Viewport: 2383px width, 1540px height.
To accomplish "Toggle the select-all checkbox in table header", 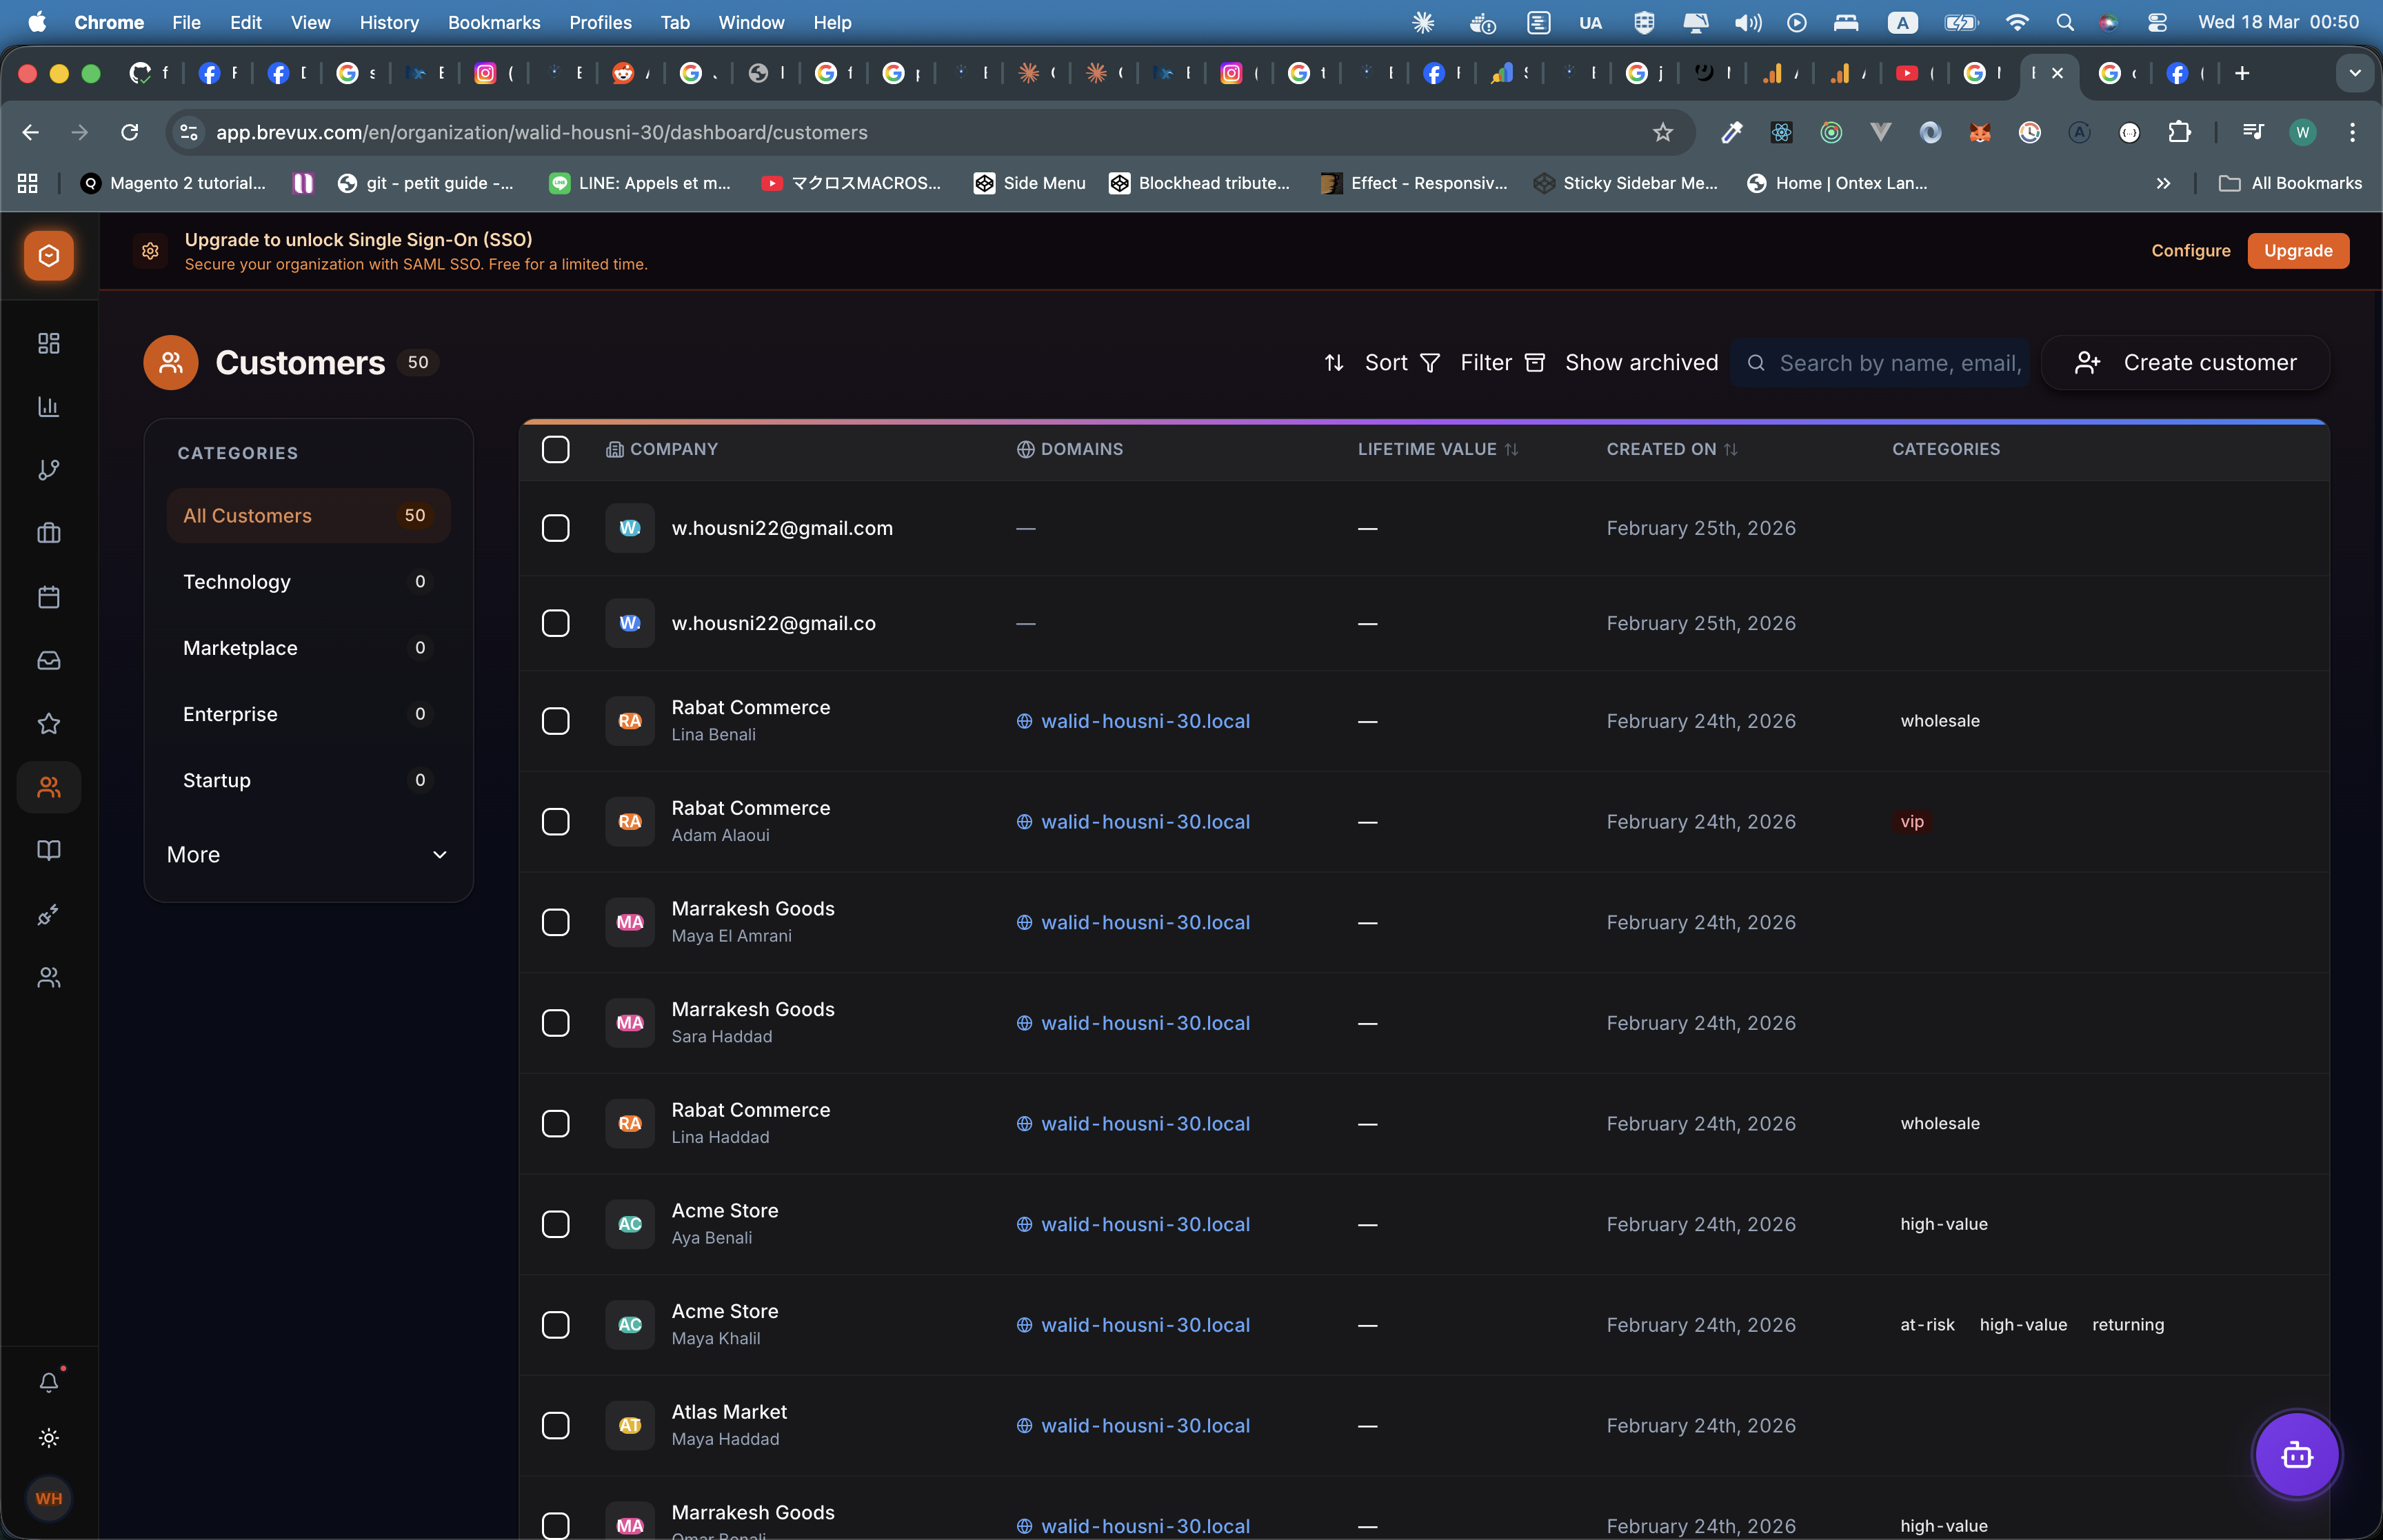I will click(x=555, y=449).
